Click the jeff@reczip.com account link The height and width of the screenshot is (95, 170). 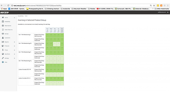click(x=162, y=12)
